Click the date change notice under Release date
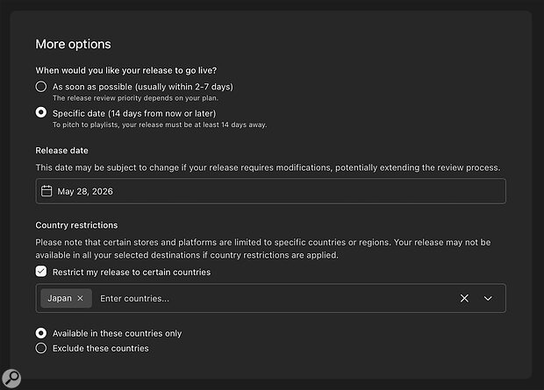544x390 pixels. point(267,167)
